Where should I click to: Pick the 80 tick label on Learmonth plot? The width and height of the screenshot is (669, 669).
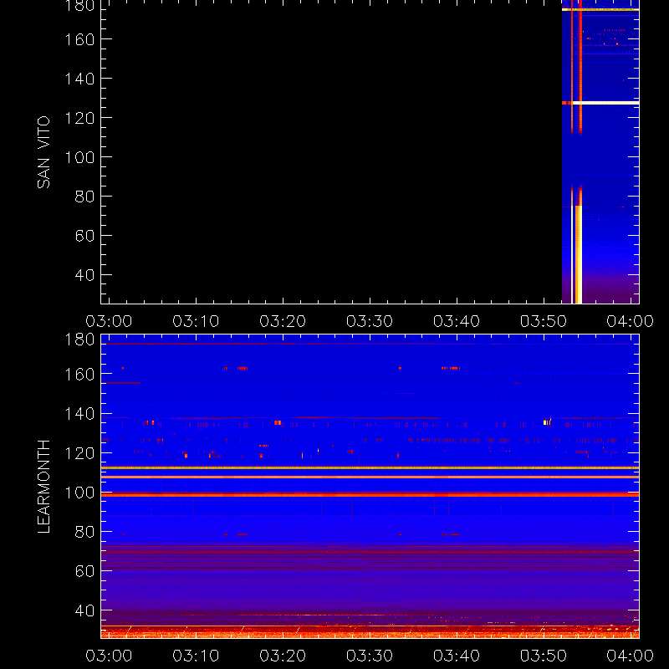click(84, 532)
